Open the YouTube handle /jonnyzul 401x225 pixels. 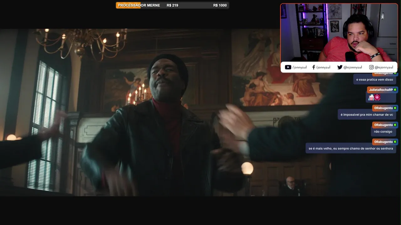pos(299,67)
